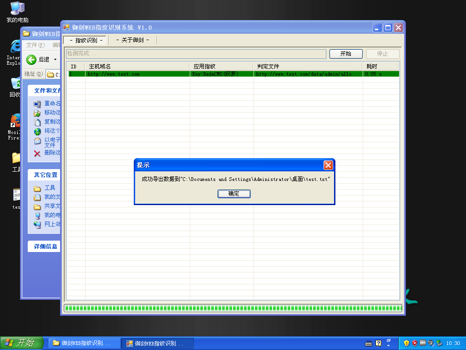466x350 pixels.
Task: Sort by ID column header
Action: (x=76, y=67)
